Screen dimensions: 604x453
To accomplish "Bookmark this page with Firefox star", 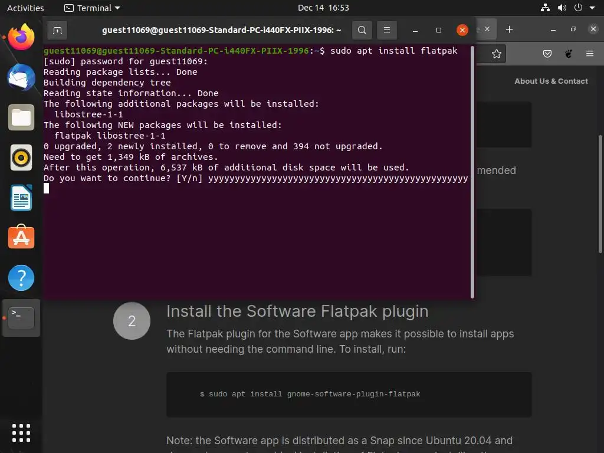I will tap(497, 54).
